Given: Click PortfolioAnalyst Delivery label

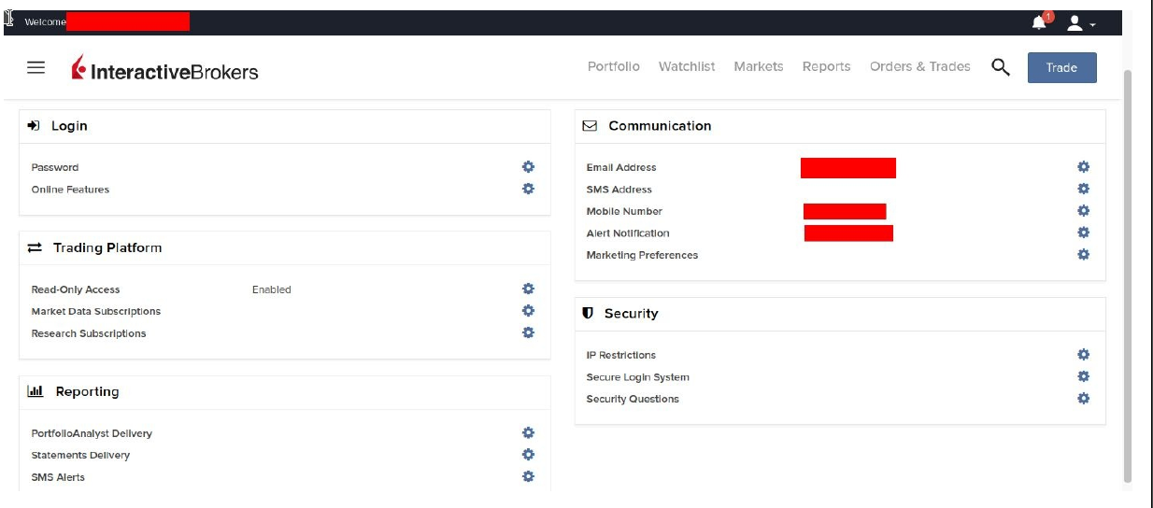Looking at the screenshot, I should (x=92, y=433).
